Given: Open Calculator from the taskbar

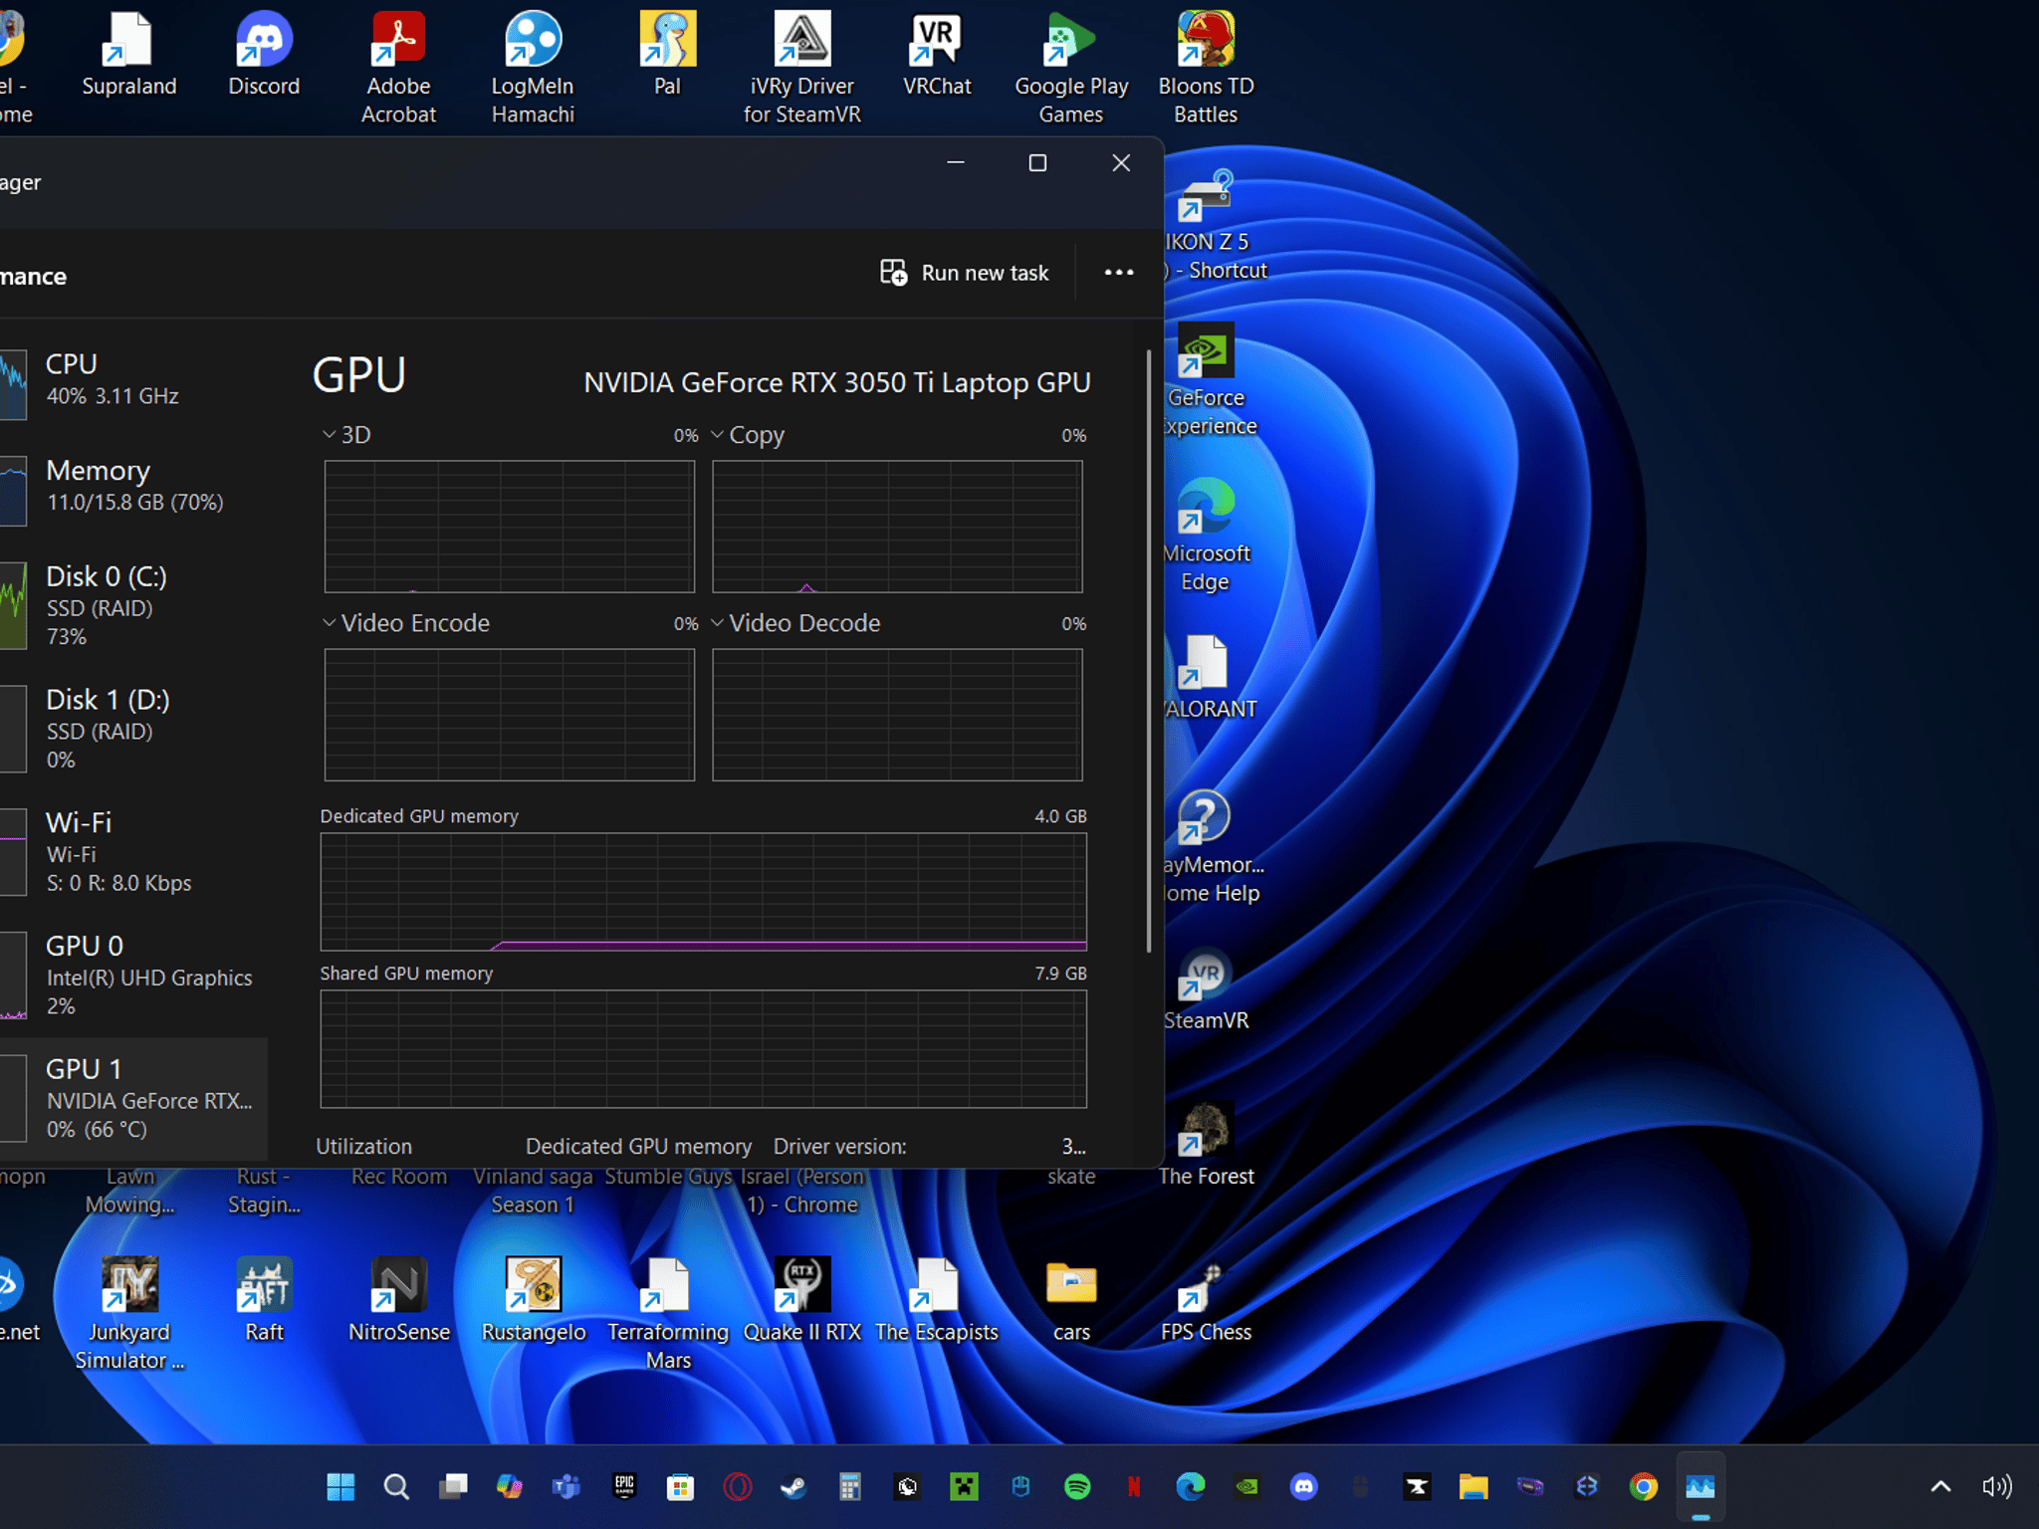Looking at the screenshot, I should pyautogui.click(x=850, y=1486).
